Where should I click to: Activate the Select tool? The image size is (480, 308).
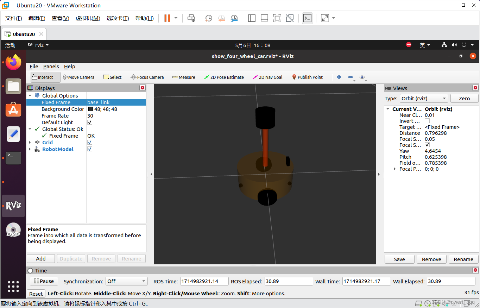(112, 77)
